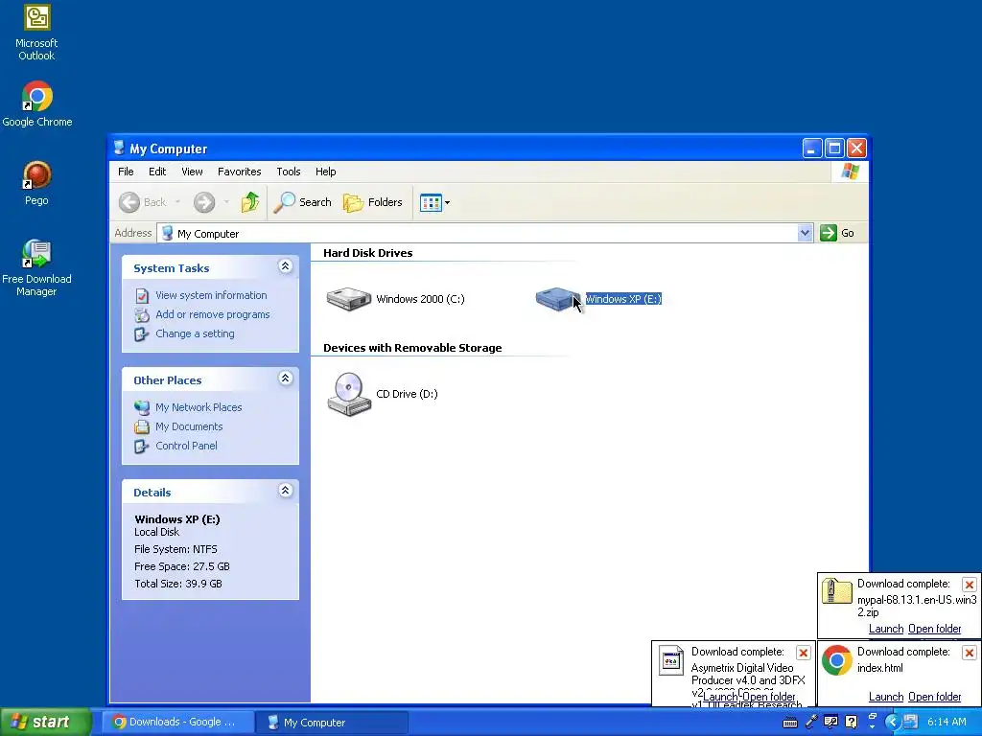
Task: Open folder for index.html download
Action: click(x=934, y=697)
